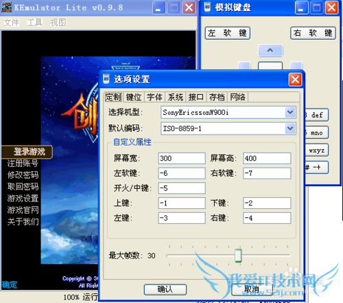Viewport: 343px width, 303px height.
Task: Click the 下键 field showing -2
Action: pyautogui.click(x=267, y=203)
